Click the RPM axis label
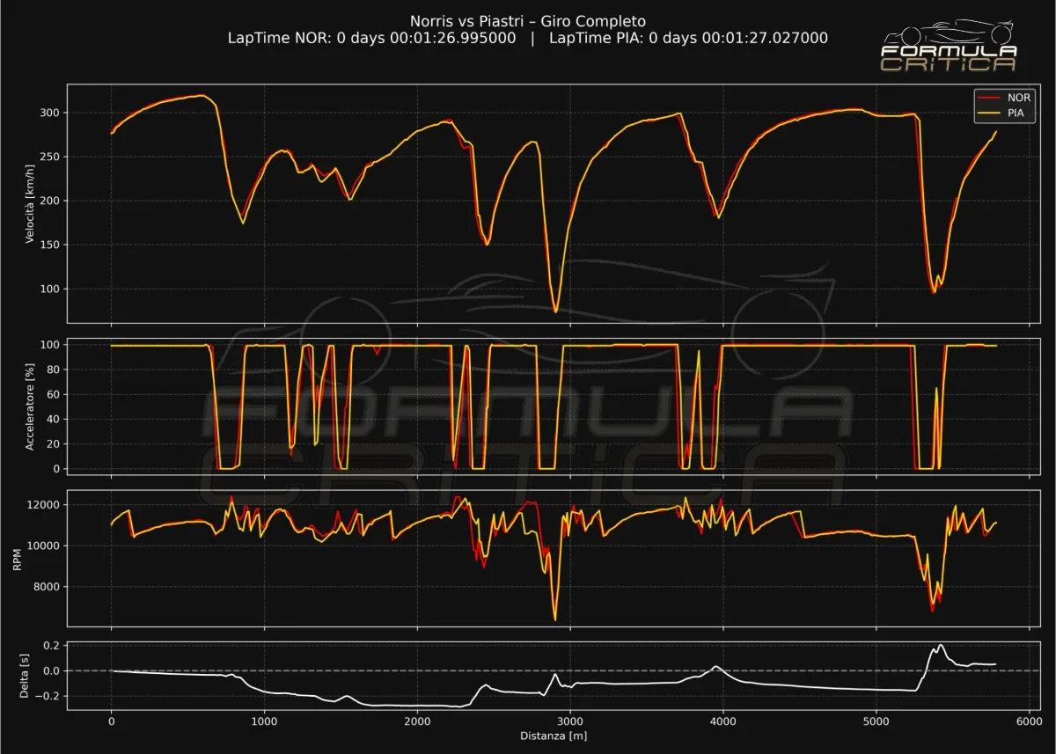 (18, 559)
